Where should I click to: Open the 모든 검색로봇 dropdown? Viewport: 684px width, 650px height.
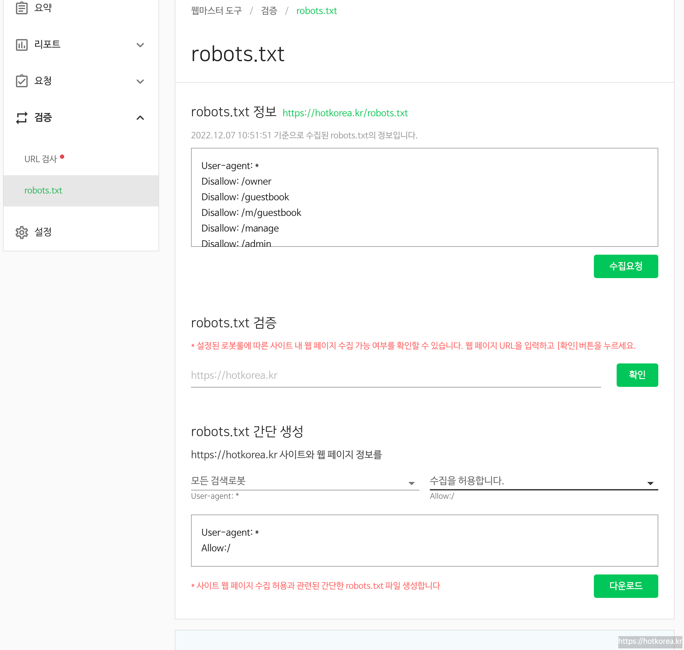(305, 481)
